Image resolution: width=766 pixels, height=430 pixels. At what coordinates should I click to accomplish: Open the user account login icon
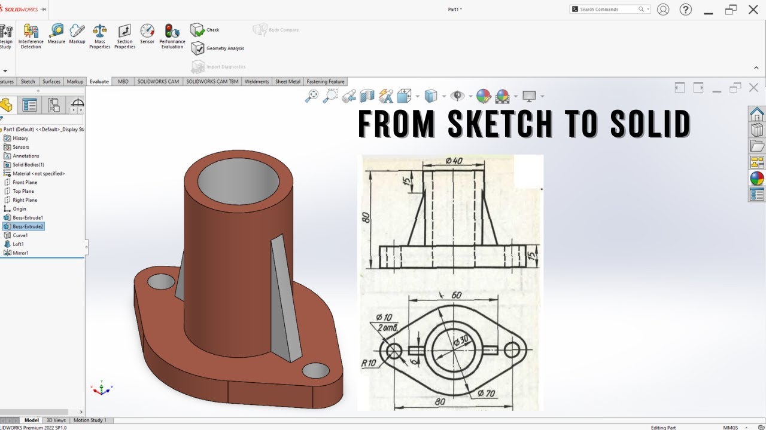tap(663, 10)
